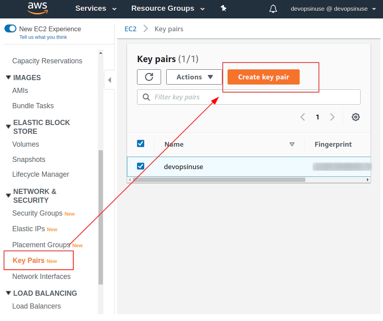Collapse the LOAD BALANCING section
The height and width of the screenshot is (321, 383).
8,293
